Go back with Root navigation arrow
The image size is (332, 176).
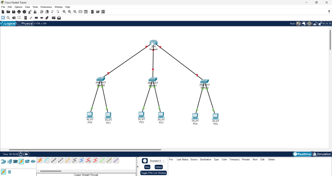click(298, 23)
